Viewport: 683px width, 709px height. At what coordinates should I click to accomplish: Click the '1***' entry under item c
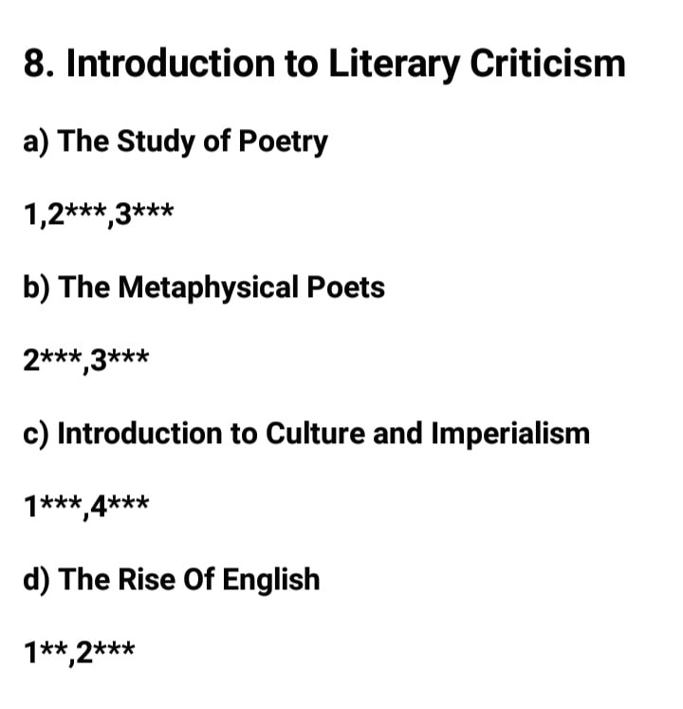coord(53,506)
